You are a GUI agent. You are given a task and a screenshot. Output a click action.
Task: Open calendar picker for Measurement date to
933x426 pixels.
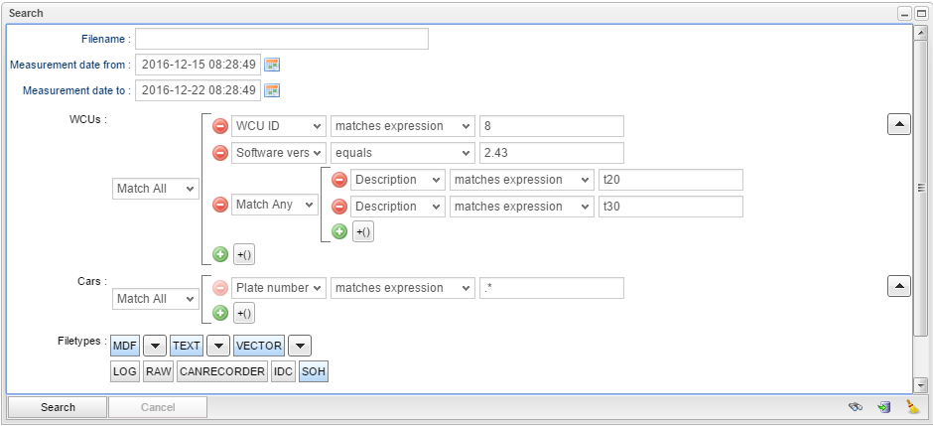272,90
